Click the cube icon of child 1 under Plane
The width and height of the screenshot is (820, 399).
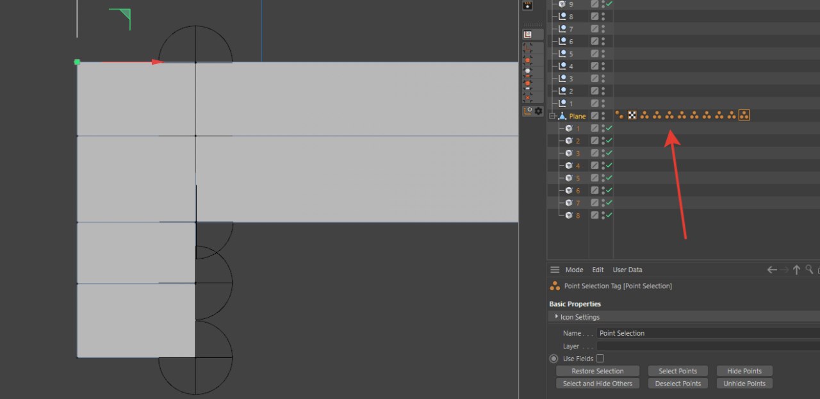(x=569, y=128)
